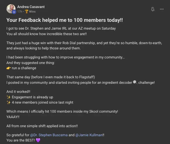The height and width of the screenshot is (144, 170).
Task: Open the post title about 100 members
Action: (64, 20)
